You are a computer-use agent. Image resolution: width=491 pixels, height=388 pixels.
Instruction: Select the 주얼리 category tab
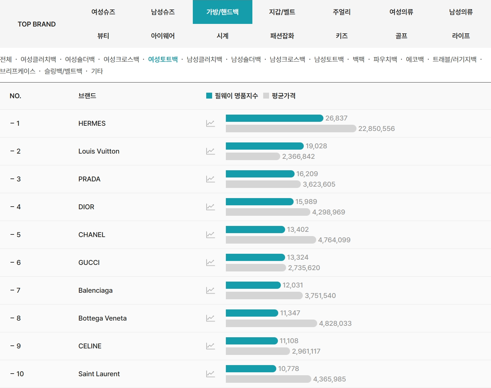coord(342,12)
